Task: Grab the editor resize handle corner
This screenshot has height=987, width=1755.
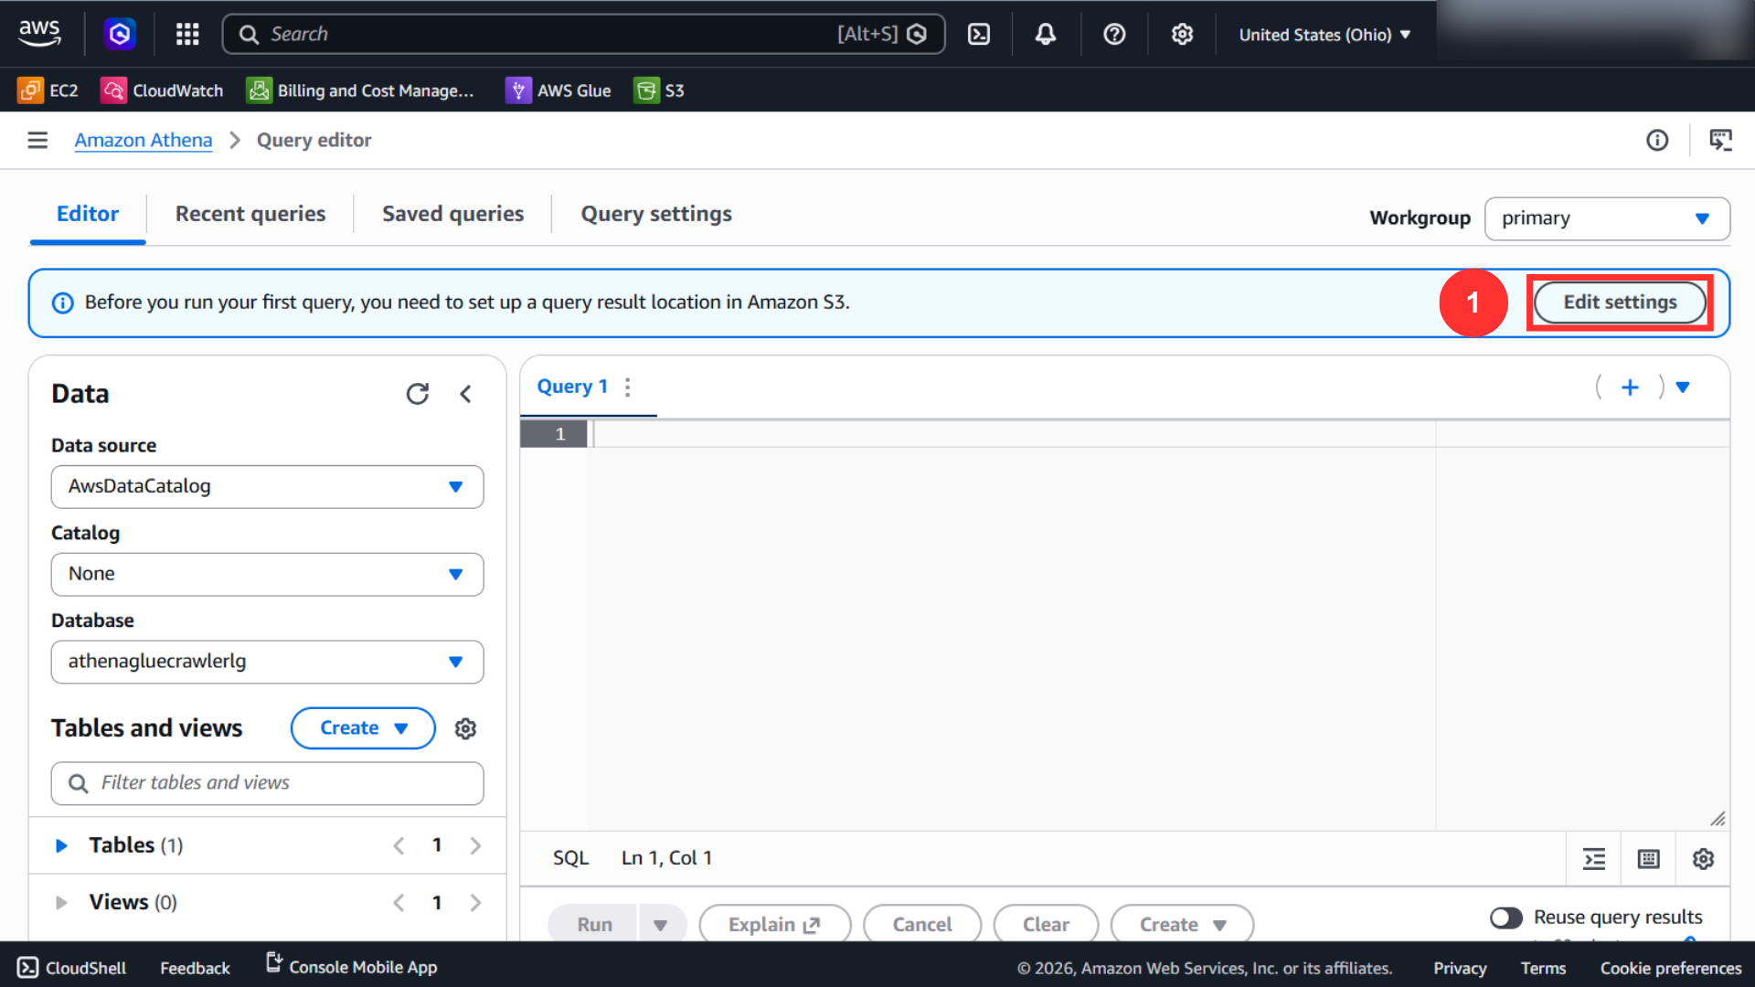Action: click(x=1718, y=819)
